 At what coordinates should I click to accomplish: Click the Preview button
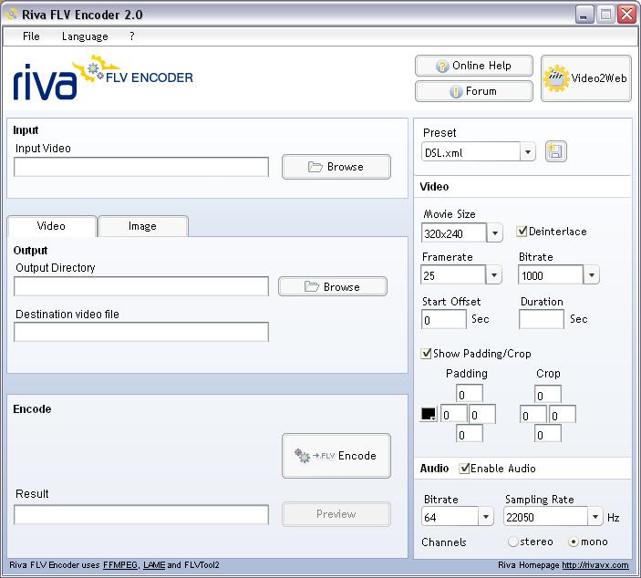pos(336,514)
